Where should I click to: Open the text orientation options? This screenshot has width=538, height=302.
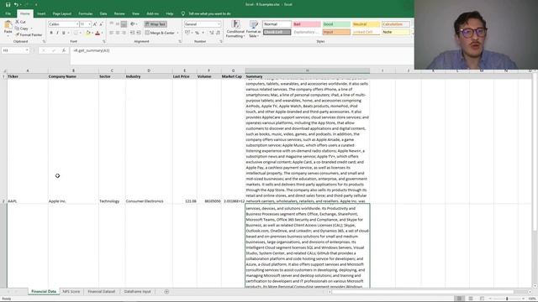click(133, 24)
